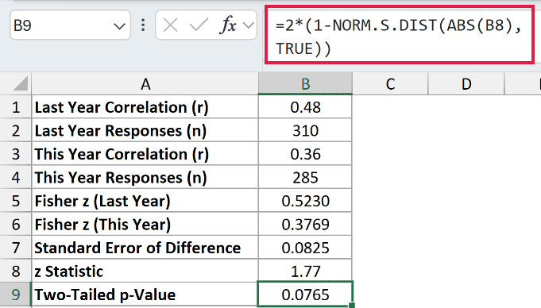Select row 5 header
This screenshot has width=541, height=308.
click(16, 201)
